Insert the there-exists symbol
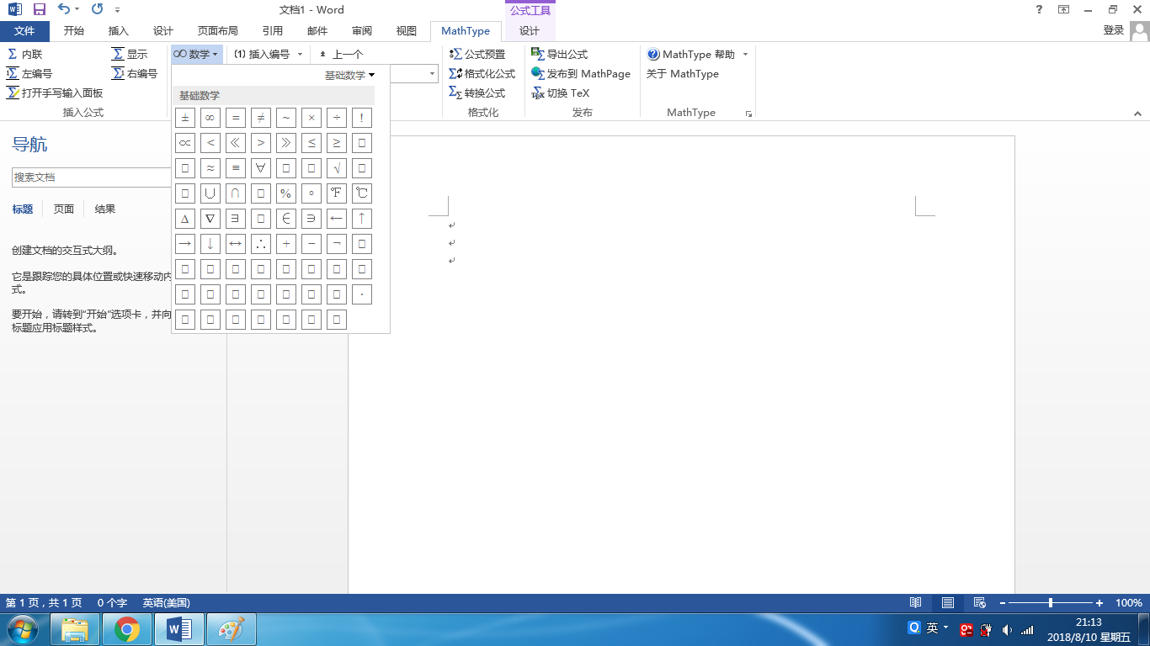1150x646 pixels. [x=236, y=219]
